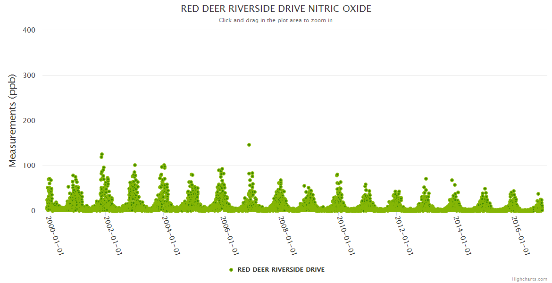Viewport: 552px width, 283px height.
Task: Click the 100 y-axis label
Action: tap(29, 166)
